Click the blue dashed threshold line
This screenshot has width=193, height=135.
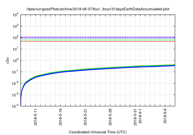(x=98, y=38)
